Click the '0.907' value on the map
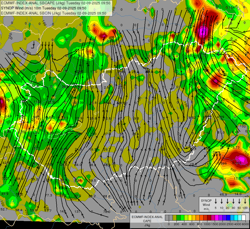Screen dimensions: 250x229 pyautogui.click(x=220, y=101)
